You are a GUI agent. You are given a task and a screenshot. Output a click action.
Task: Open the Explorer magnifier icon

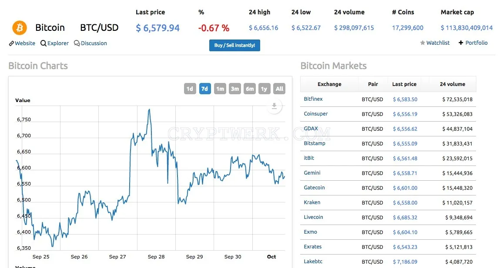43,43
